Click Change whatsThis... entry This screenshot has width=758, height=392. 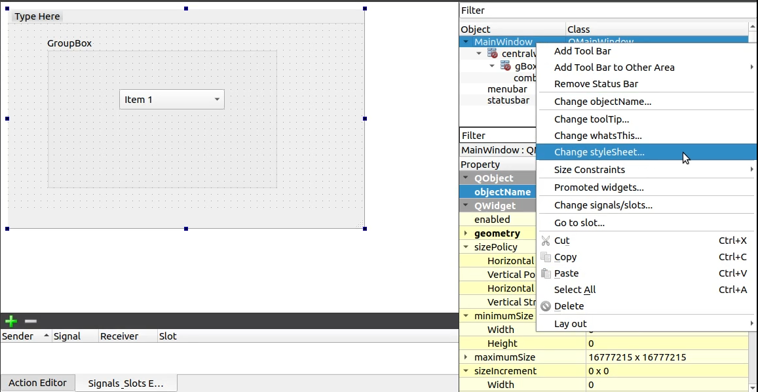(647, 136)
